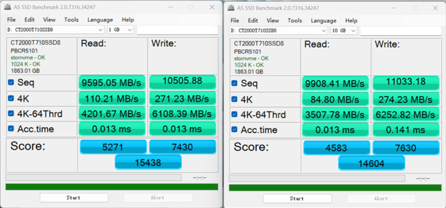The width and height of the screenshot is (446, 208).
Task: Disable the 4K-64Thrd test in left window
Action: [11, 113]
